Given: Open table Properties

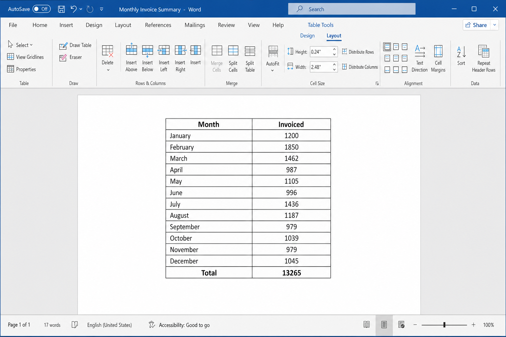Looking at the screenshot, I should [21, 69].
